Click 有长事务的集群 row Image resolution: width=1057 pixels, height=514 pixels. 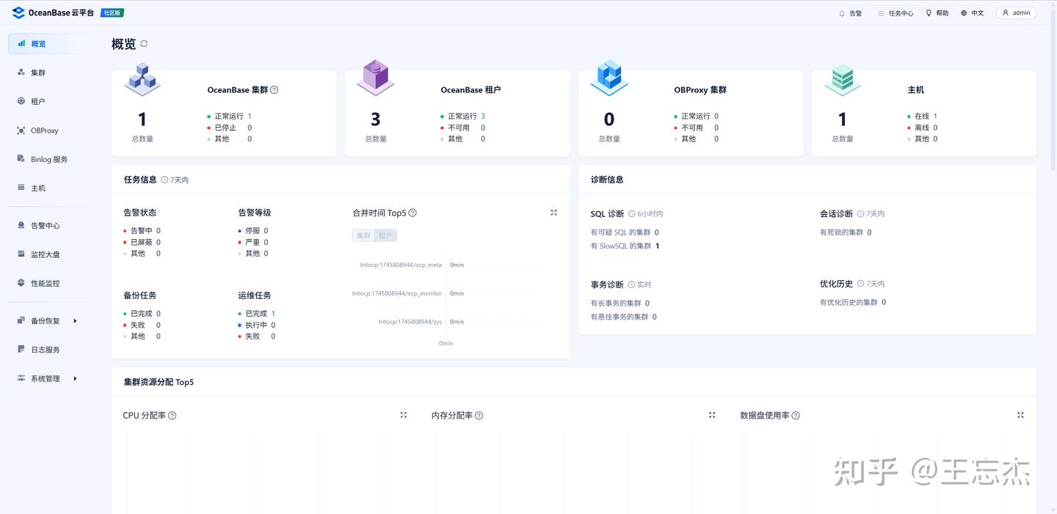[x=620, y=303]
